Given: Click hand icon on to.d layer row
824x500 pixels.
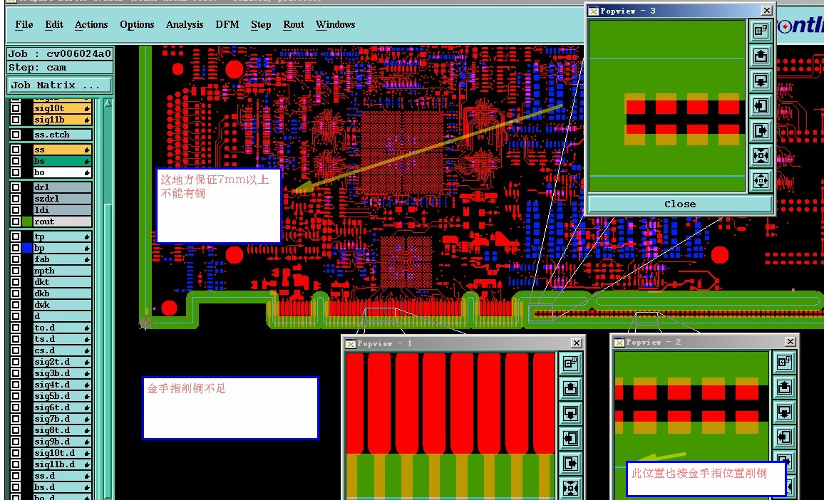Looking at the screenshot, I should coord(87,328).
